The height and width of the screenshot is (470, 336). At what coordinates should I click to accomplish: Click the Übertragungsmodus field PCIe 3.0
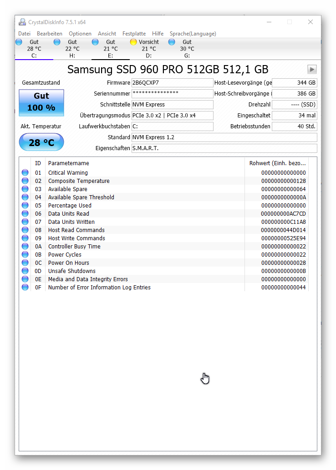pyautogui.click(x=173, y=116)
